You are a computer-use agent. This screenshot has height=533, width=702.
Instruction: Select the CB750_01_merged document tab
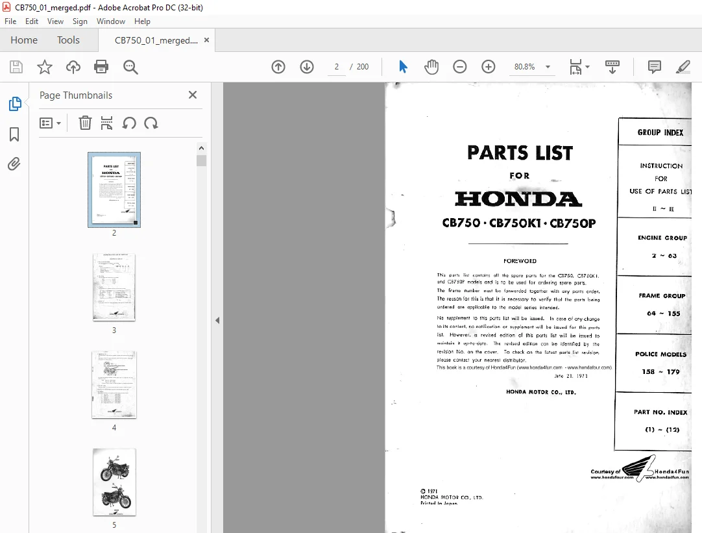coord(156,40)
